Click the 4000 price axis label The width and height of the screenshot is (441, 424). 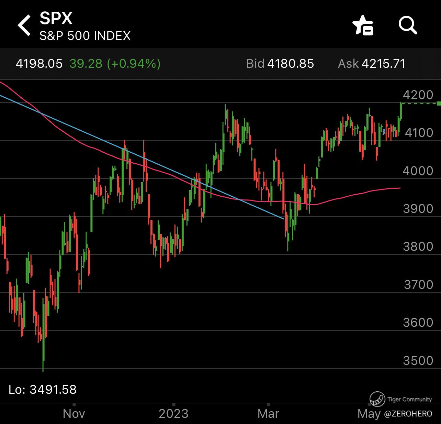point(418,171)
